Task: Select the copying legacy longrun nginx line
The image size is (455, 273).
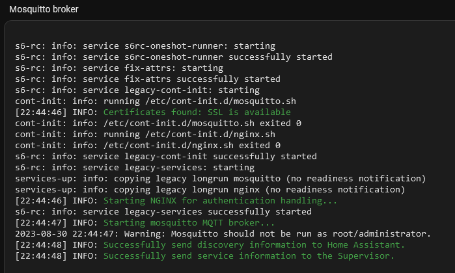Action: coord(210,190)
